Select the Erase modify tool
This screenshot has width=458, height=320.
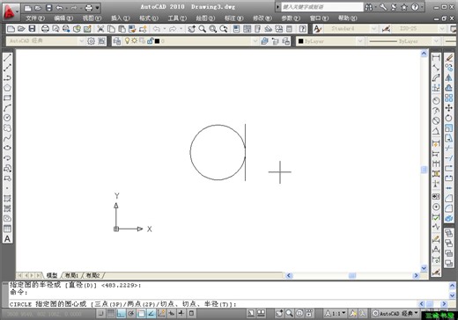pyautogui.click(x=449, y=58)
